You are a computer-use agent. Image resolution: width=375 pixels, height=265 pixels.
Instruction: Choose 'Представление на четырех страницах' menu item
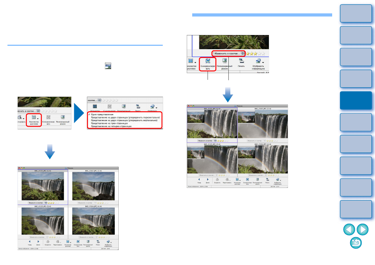111,126
